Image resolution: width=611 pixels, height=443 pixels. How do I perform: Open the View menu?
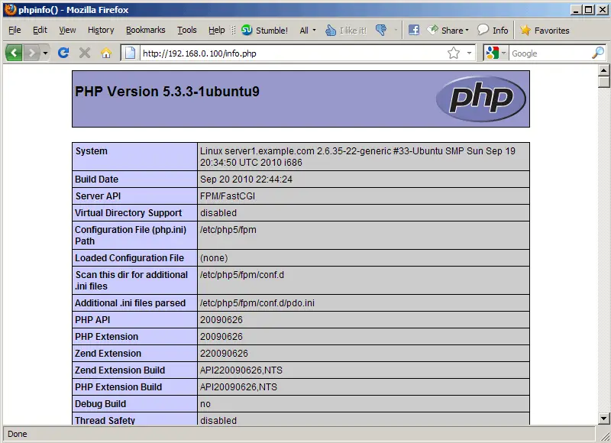tap(67, 30)
